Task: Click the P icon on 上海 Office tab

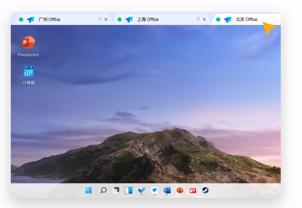Action: [198, 19]
